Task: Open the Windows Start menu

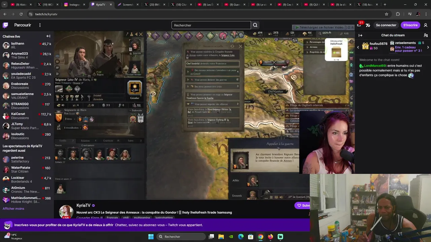Action: pos(151,237)
